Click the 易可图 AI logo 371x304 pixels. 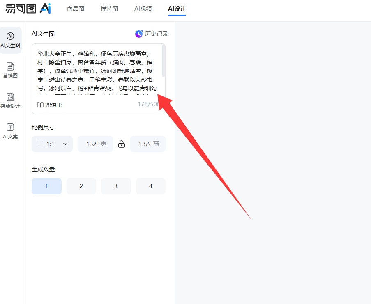point(28,9)
